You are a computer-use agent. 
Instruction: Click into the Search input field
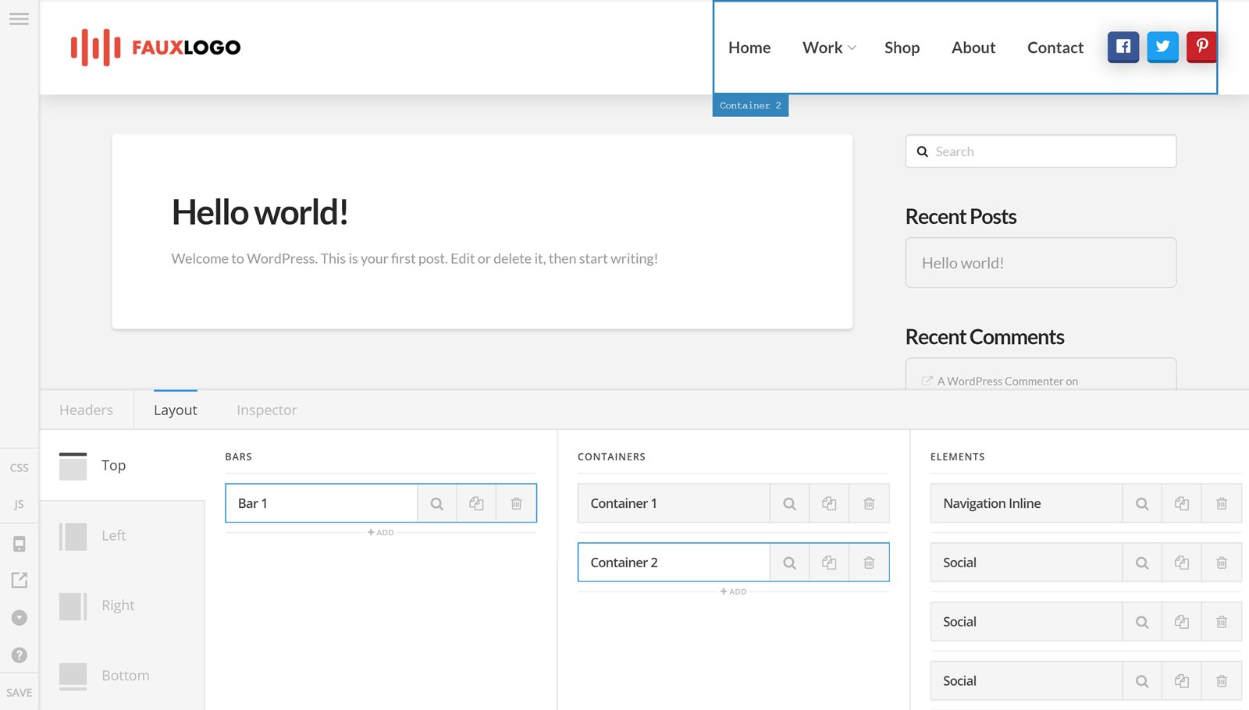coord(1050,152)
